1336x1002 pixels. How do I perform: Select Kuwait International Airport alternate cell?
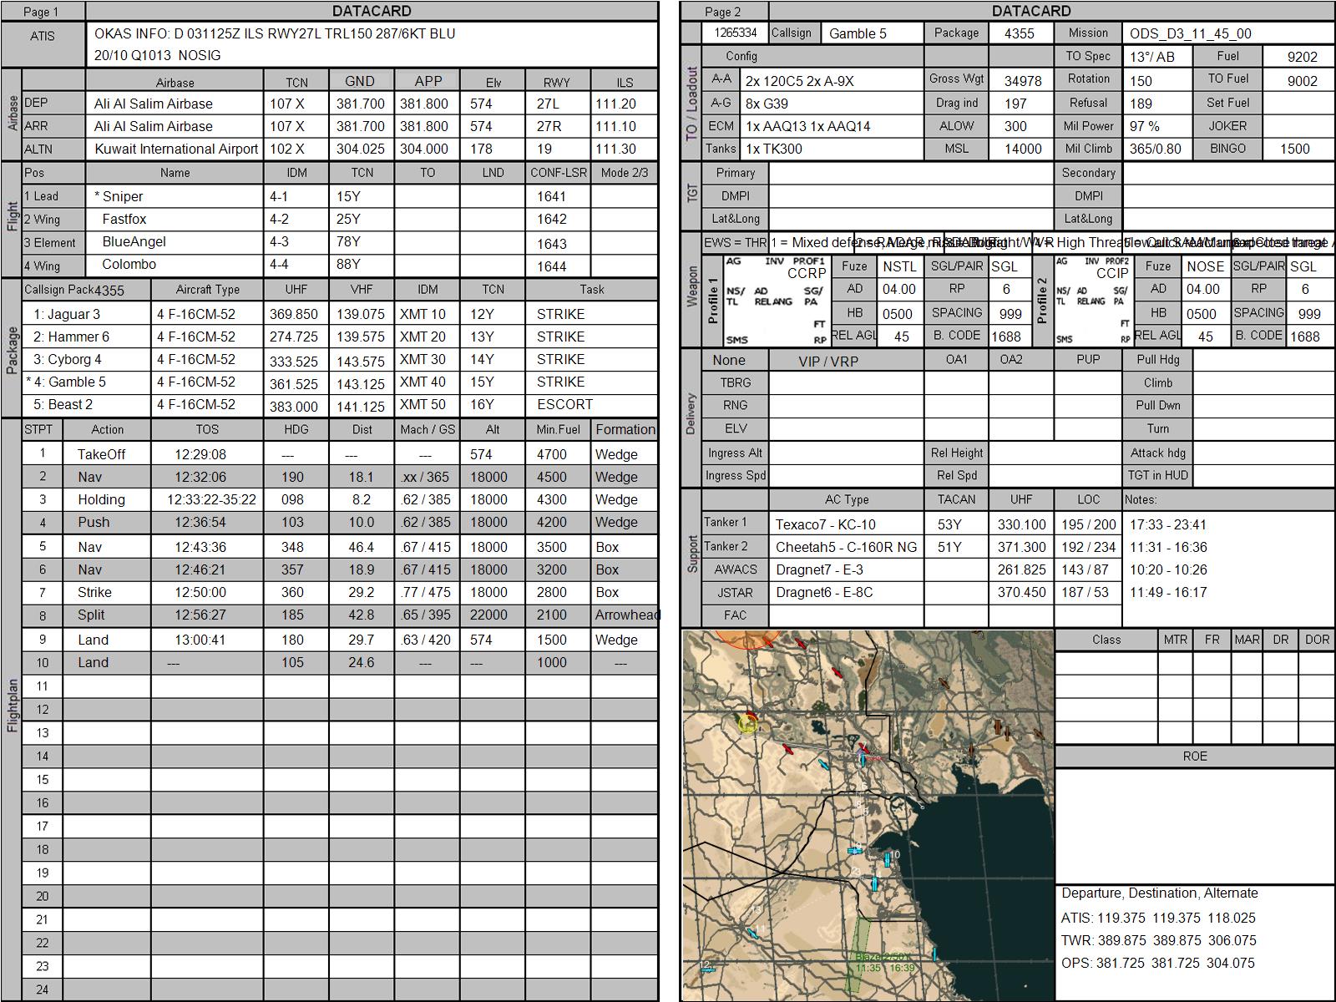tap(175, 149)
